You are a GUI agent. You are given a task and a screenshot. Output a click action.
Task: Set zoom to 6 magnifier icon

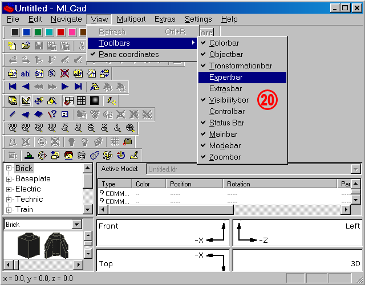(x=117, y=128)
